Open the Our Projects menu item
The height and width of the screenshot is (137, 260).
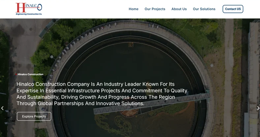point(155,9)
